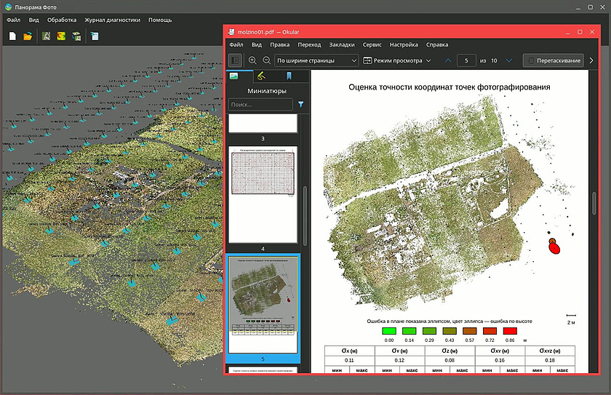Select the page 4 thumbnail
The height and width of the screenshot is (395, 611).
pyautogui.click(x=263, y=194)
